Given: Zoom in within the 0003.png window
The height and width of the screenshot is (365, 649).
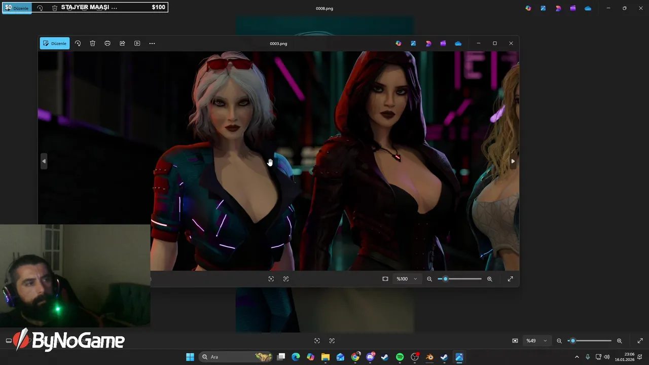Looking at the screenshot, I should (490, 279).
